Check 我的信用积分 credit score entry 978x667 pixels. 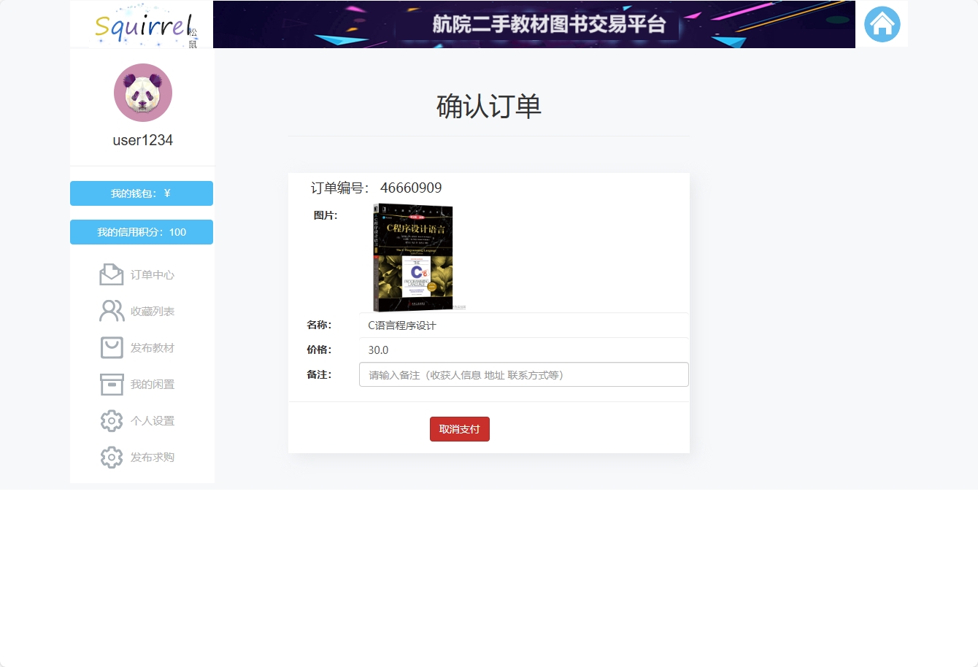[x=142, y=231]
